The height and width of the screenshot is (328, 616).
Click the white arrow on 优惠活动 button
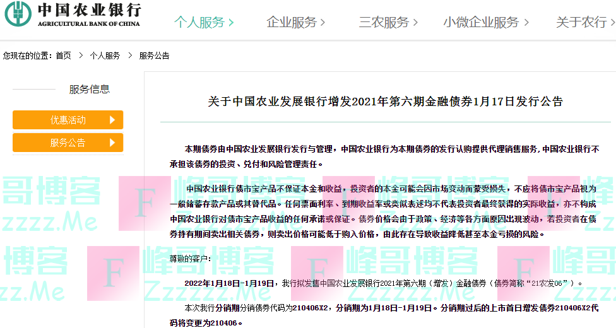click(x=112, y=120)
